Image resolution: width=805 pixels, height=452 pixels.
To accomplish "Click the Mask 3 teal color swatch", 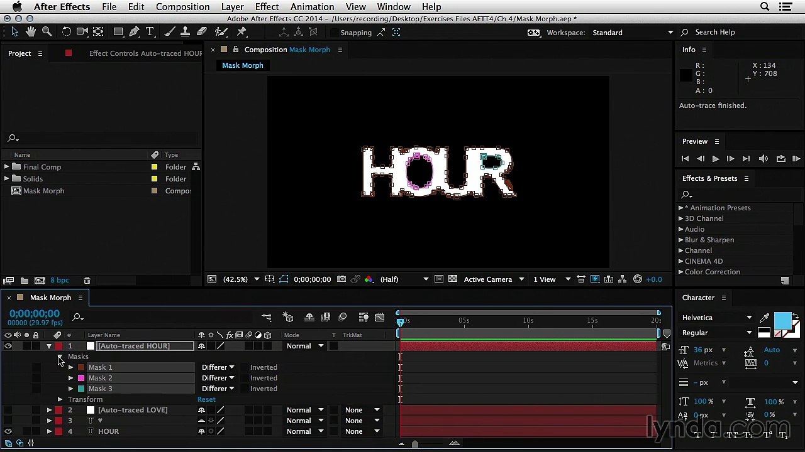I will (81, 389).
